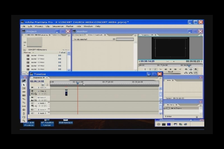Screen dimensions: 224x149
Task: Switch Project panel to list view
Action: [24, 74]
